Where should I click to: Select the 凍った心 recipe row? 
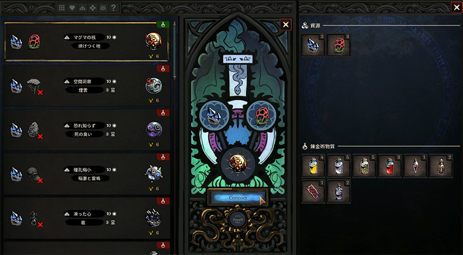[x=86, y=218]
